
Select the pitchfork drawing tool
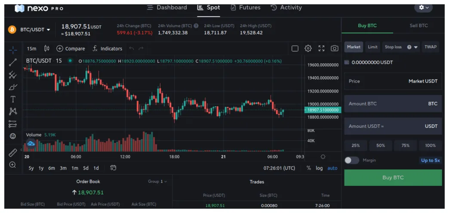[x=13, y=75]
